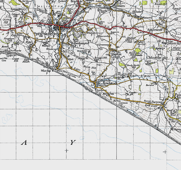Click the large letter A in the sea
181x170 pixels.
click(24, 143)
